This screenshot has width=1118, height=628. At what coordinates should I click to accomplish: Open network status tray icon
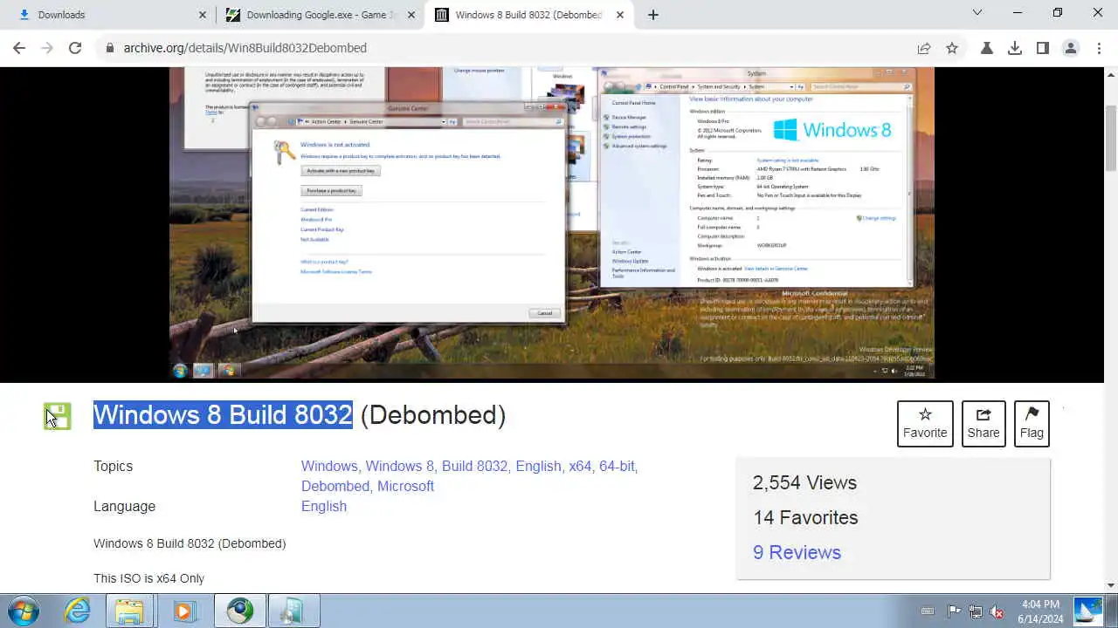click(976, 611)
